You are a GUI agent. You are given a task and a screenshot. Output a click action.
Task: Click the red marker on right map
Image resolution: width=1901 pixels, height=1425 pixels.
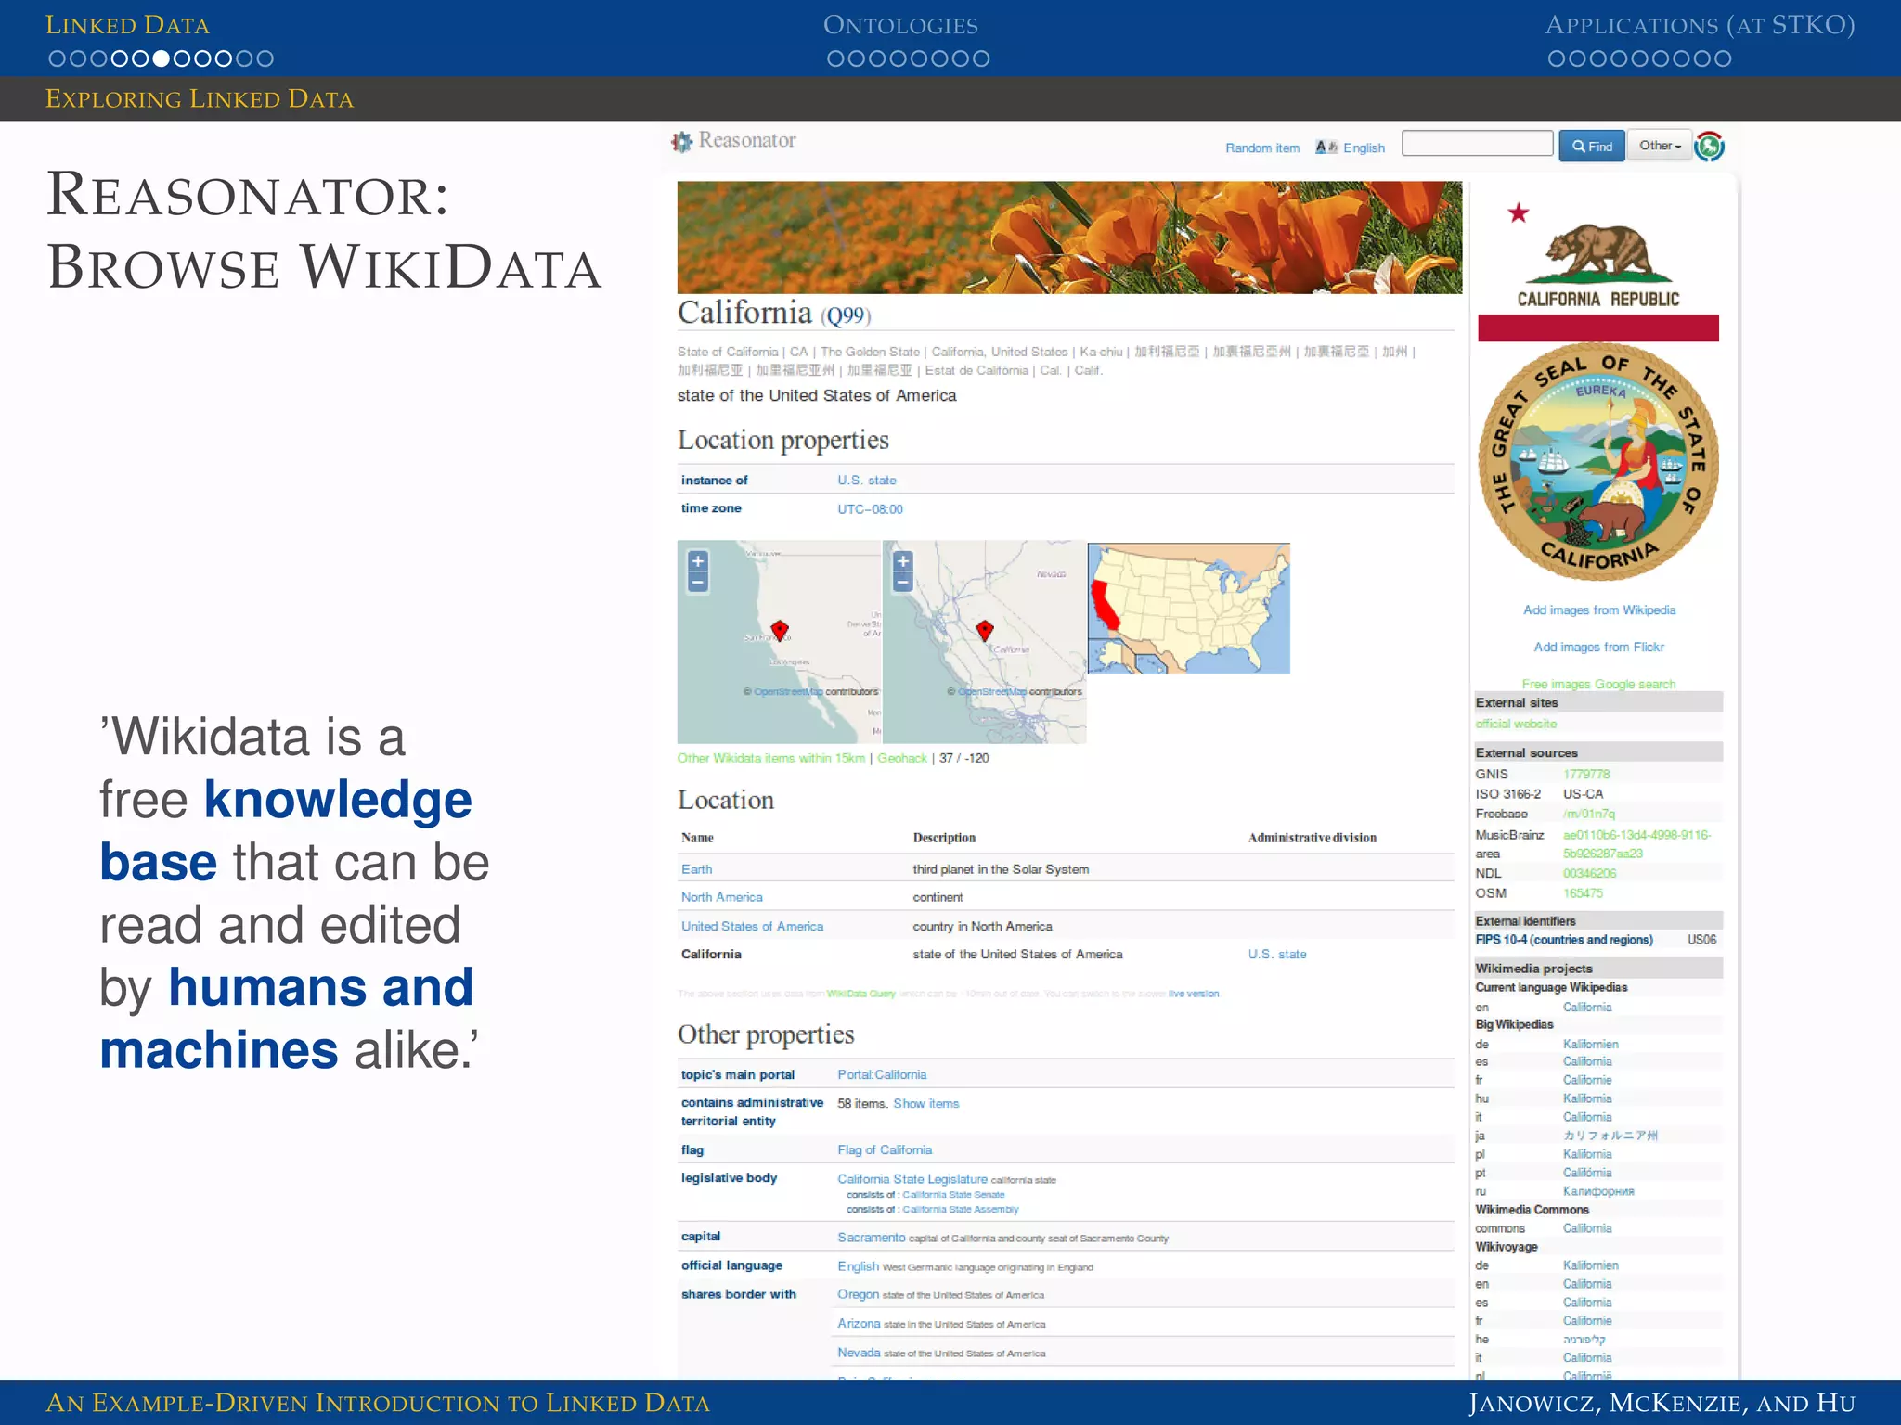(985, 630)
